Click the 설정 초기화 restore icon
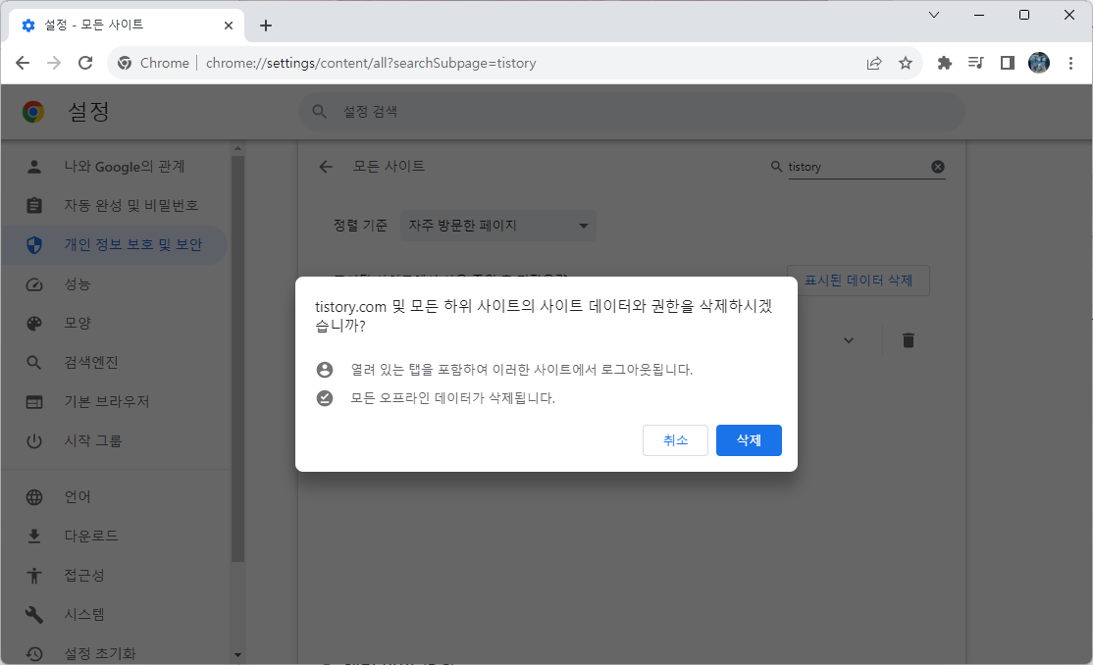Screen dimensions: 1093x665 34,654
